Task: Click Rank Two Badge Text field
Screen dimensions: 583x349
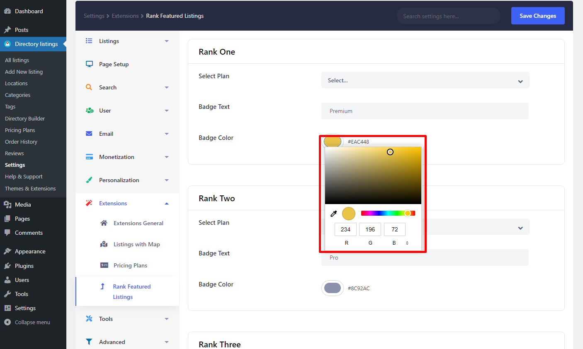Action: tap(425, 258)
